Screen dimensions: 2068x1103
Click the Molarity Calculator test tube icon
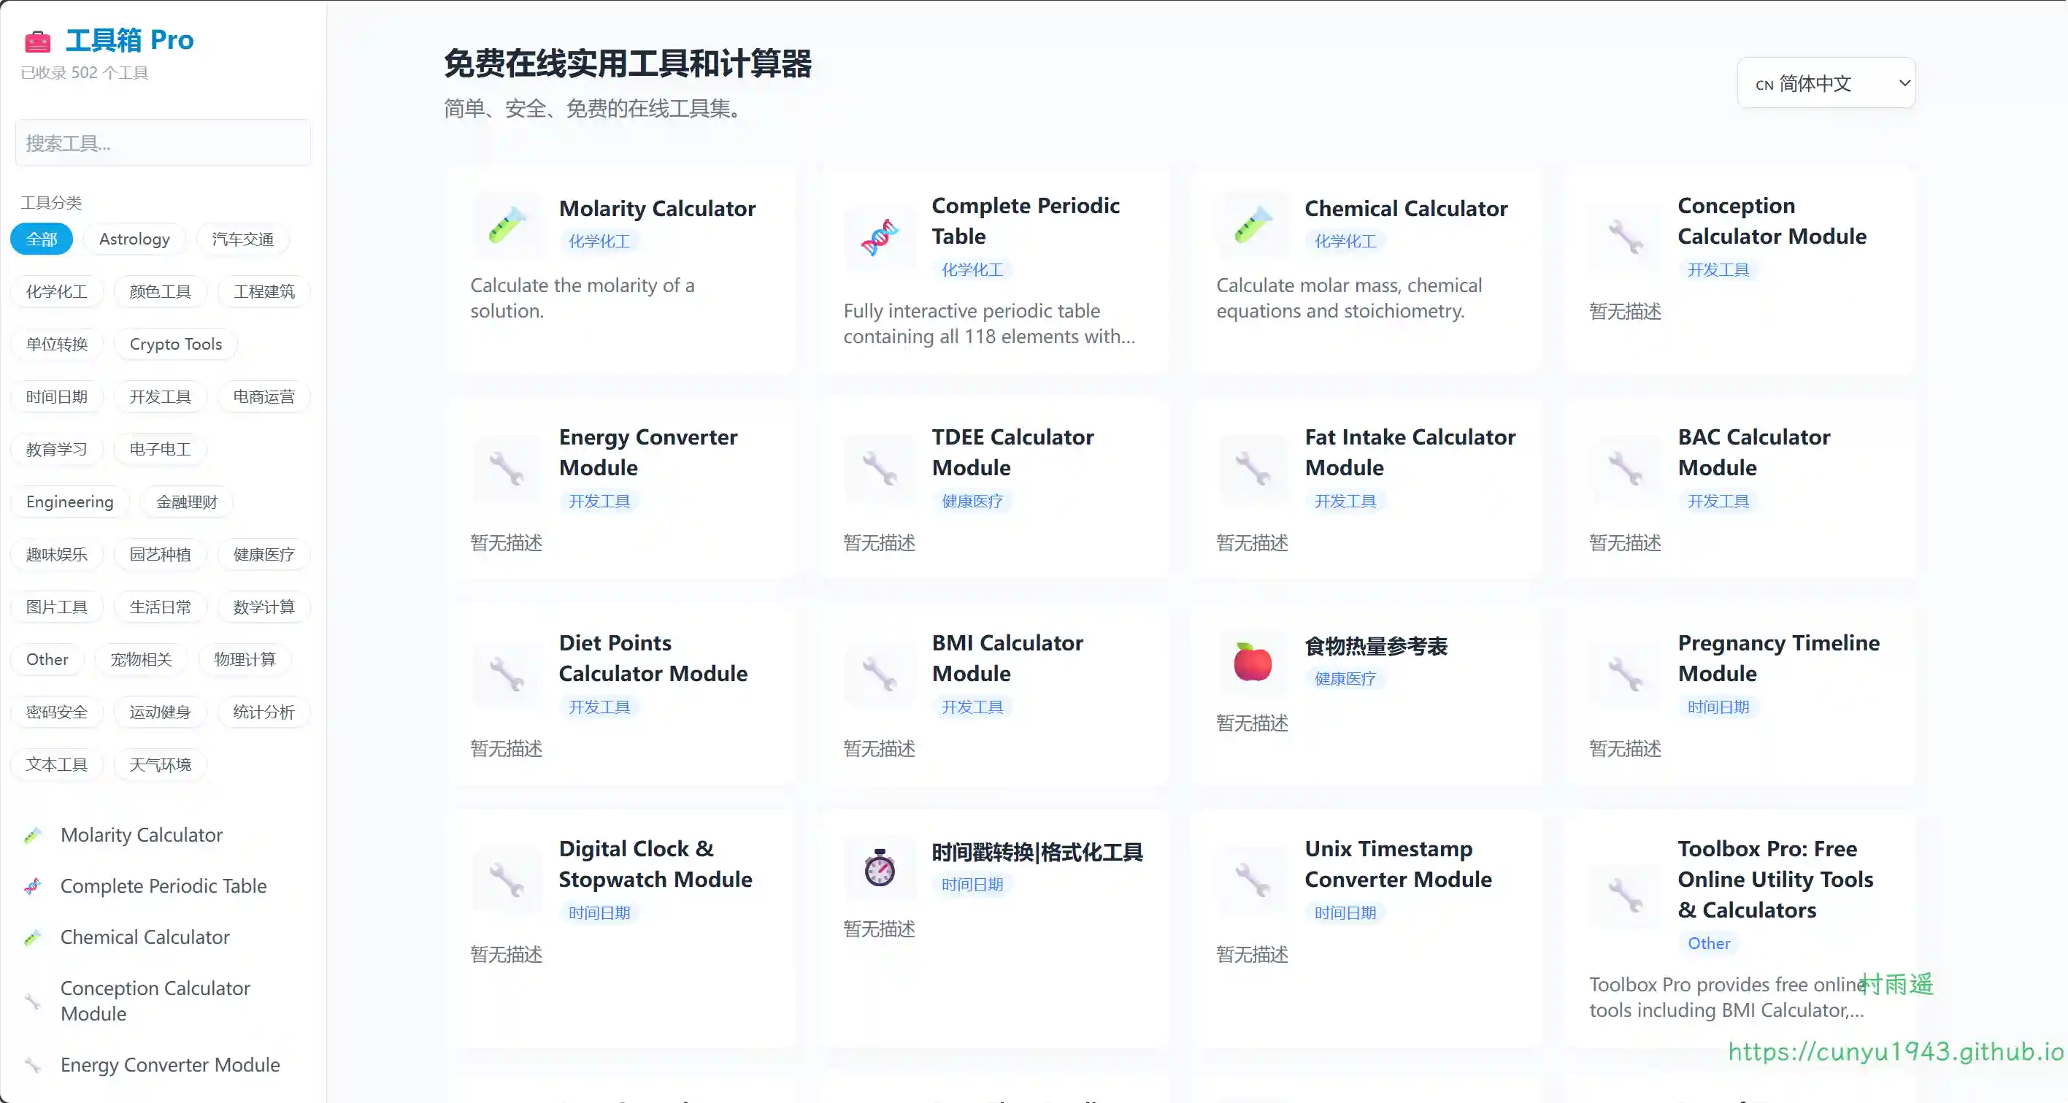point(507,225)
